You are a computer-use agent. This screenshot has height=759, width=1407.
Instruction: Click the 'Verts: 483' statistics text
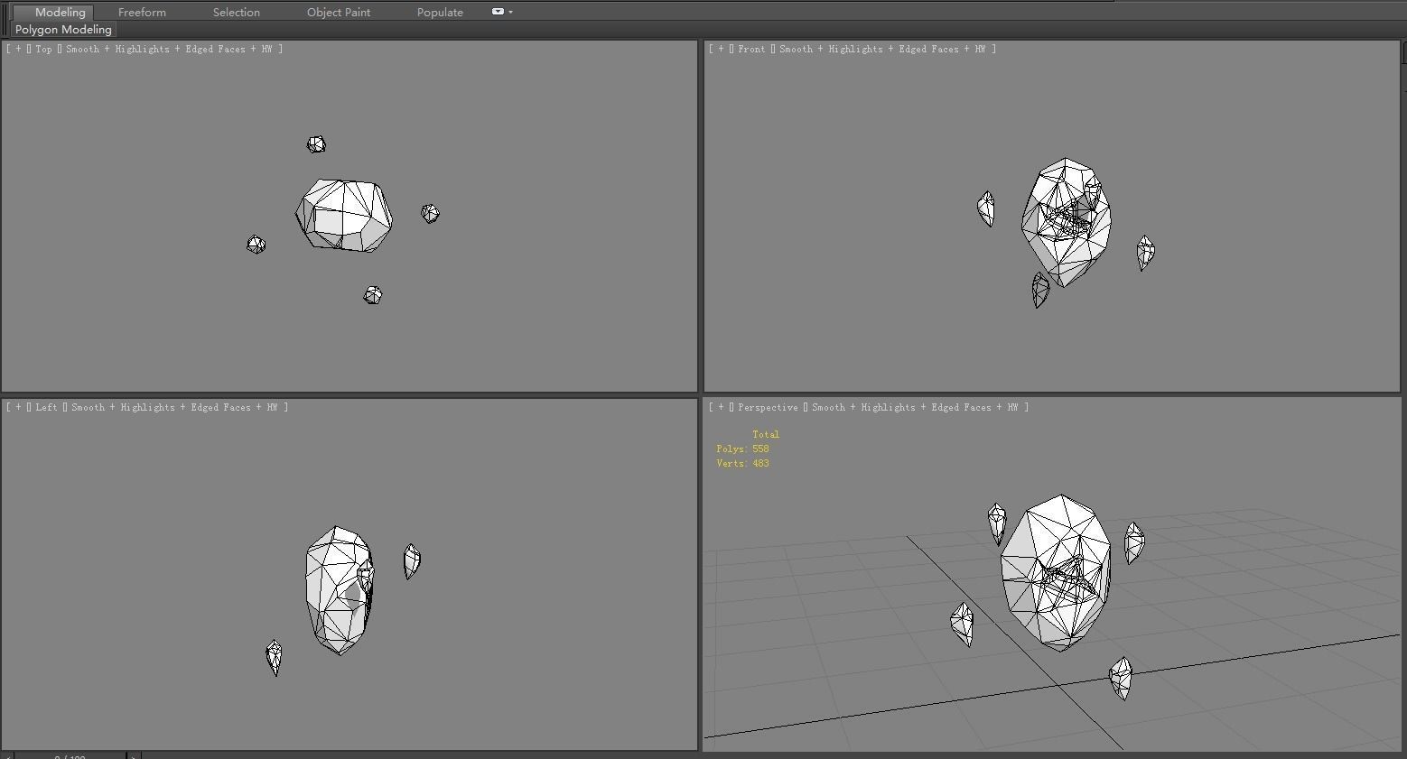pyautogui.click(x=742, y=463)
